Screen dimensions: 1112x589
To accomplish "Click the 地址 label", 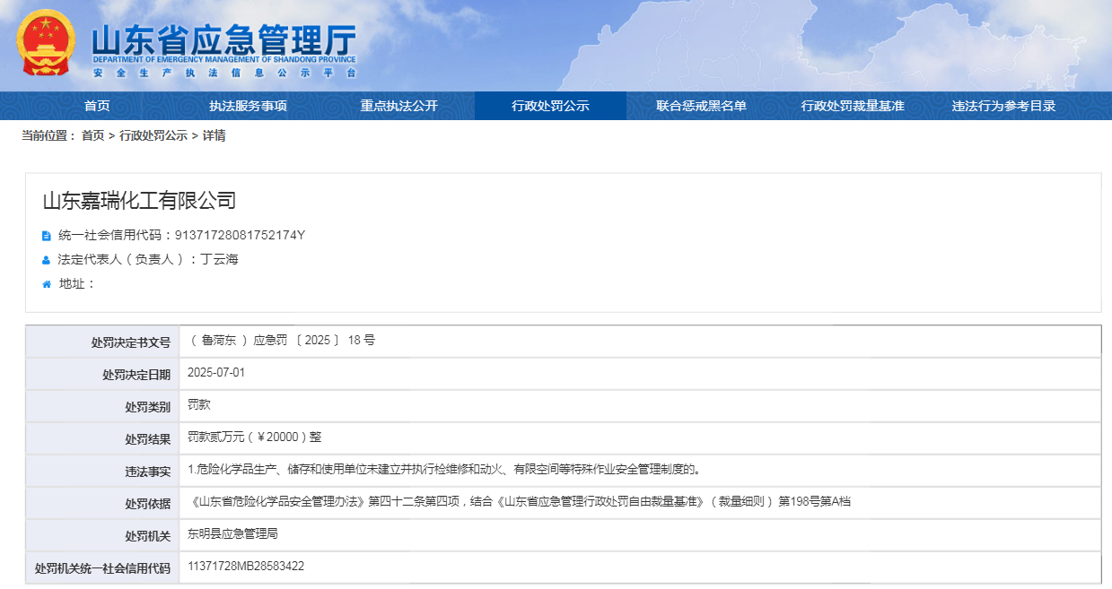I will point(77,284).
